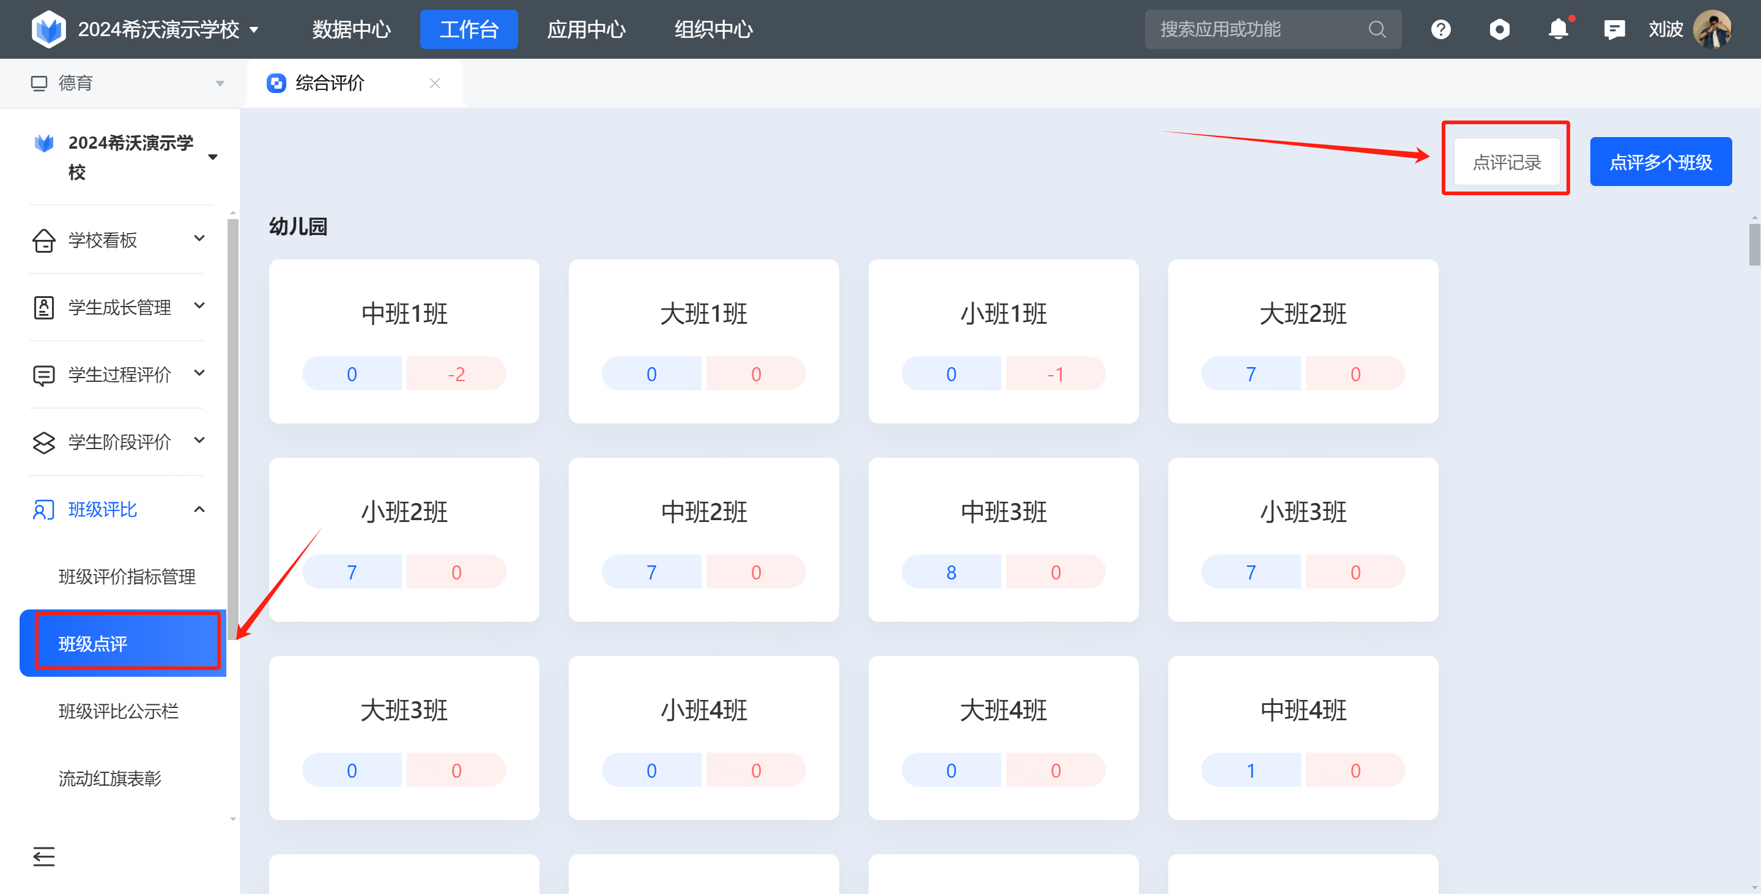Open 流动红旗表彰 submenu
The image size is (1761, 894).
[110, 778]
